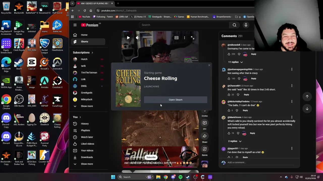The image size is (323, 181).
Task: Open OBS Studio desktop icon
Action: click(x=19, y=101)
